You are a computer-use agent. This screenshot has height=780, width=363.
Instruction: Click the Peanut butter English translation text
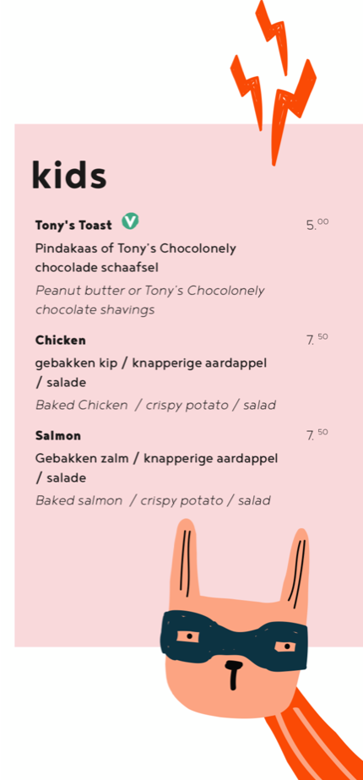(x=149, y=300)
